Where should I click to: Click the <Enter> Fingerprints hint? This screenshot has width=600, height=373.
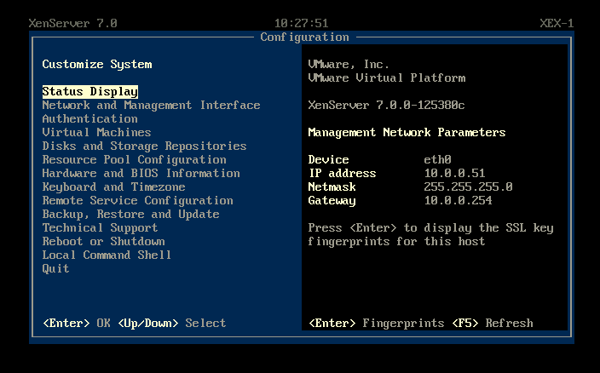(x=376, y=324)
